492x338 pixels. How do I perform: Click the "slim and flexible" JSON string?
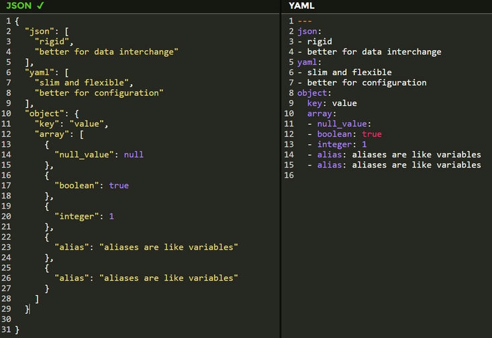click(x=82, y=82)
